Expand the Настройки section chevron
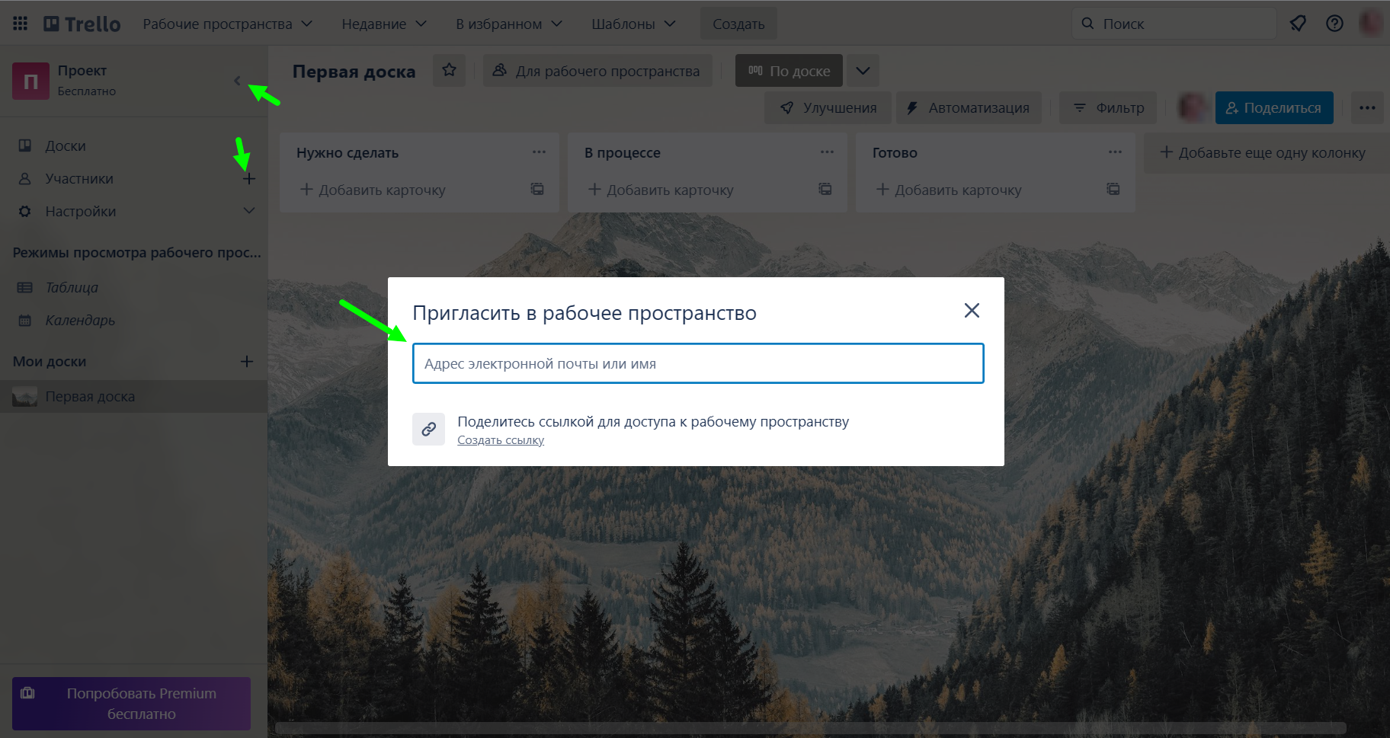The height and width of the screenshot is (738, 1390). [249, 211]
